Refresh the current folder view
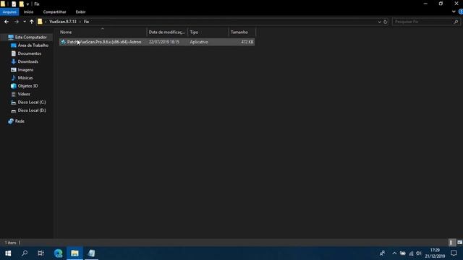This screenshot has width=463, height=260. point(385,22)
